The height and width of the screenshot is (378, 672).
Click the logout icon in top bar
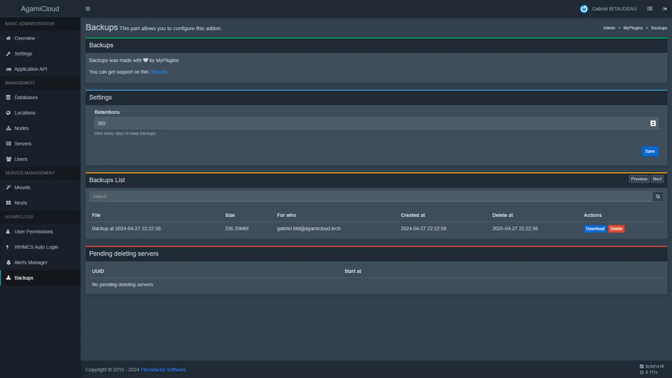(x=665, y=9)
